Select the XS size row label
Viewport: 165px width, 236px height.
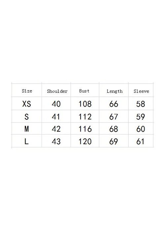click(x=27, y=104)
